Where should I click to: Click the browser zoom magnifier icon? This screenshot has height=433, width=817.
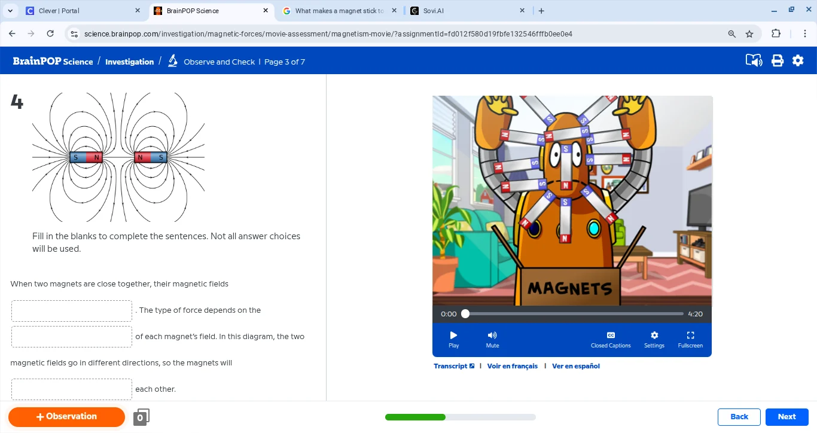[x=731, y=34]
